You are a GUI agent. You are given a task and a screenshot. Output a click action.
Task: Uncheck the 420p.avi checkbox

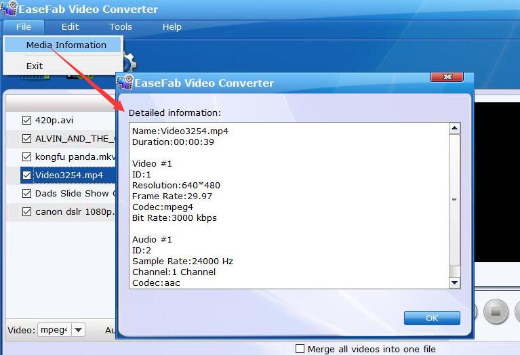[x=26, y=121]
